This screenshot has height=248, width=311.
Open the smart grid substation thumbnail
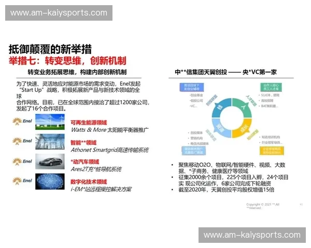click(50, 142)
